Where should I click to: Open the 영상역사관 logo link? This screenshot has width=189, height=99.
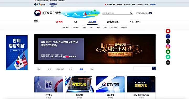39,5
